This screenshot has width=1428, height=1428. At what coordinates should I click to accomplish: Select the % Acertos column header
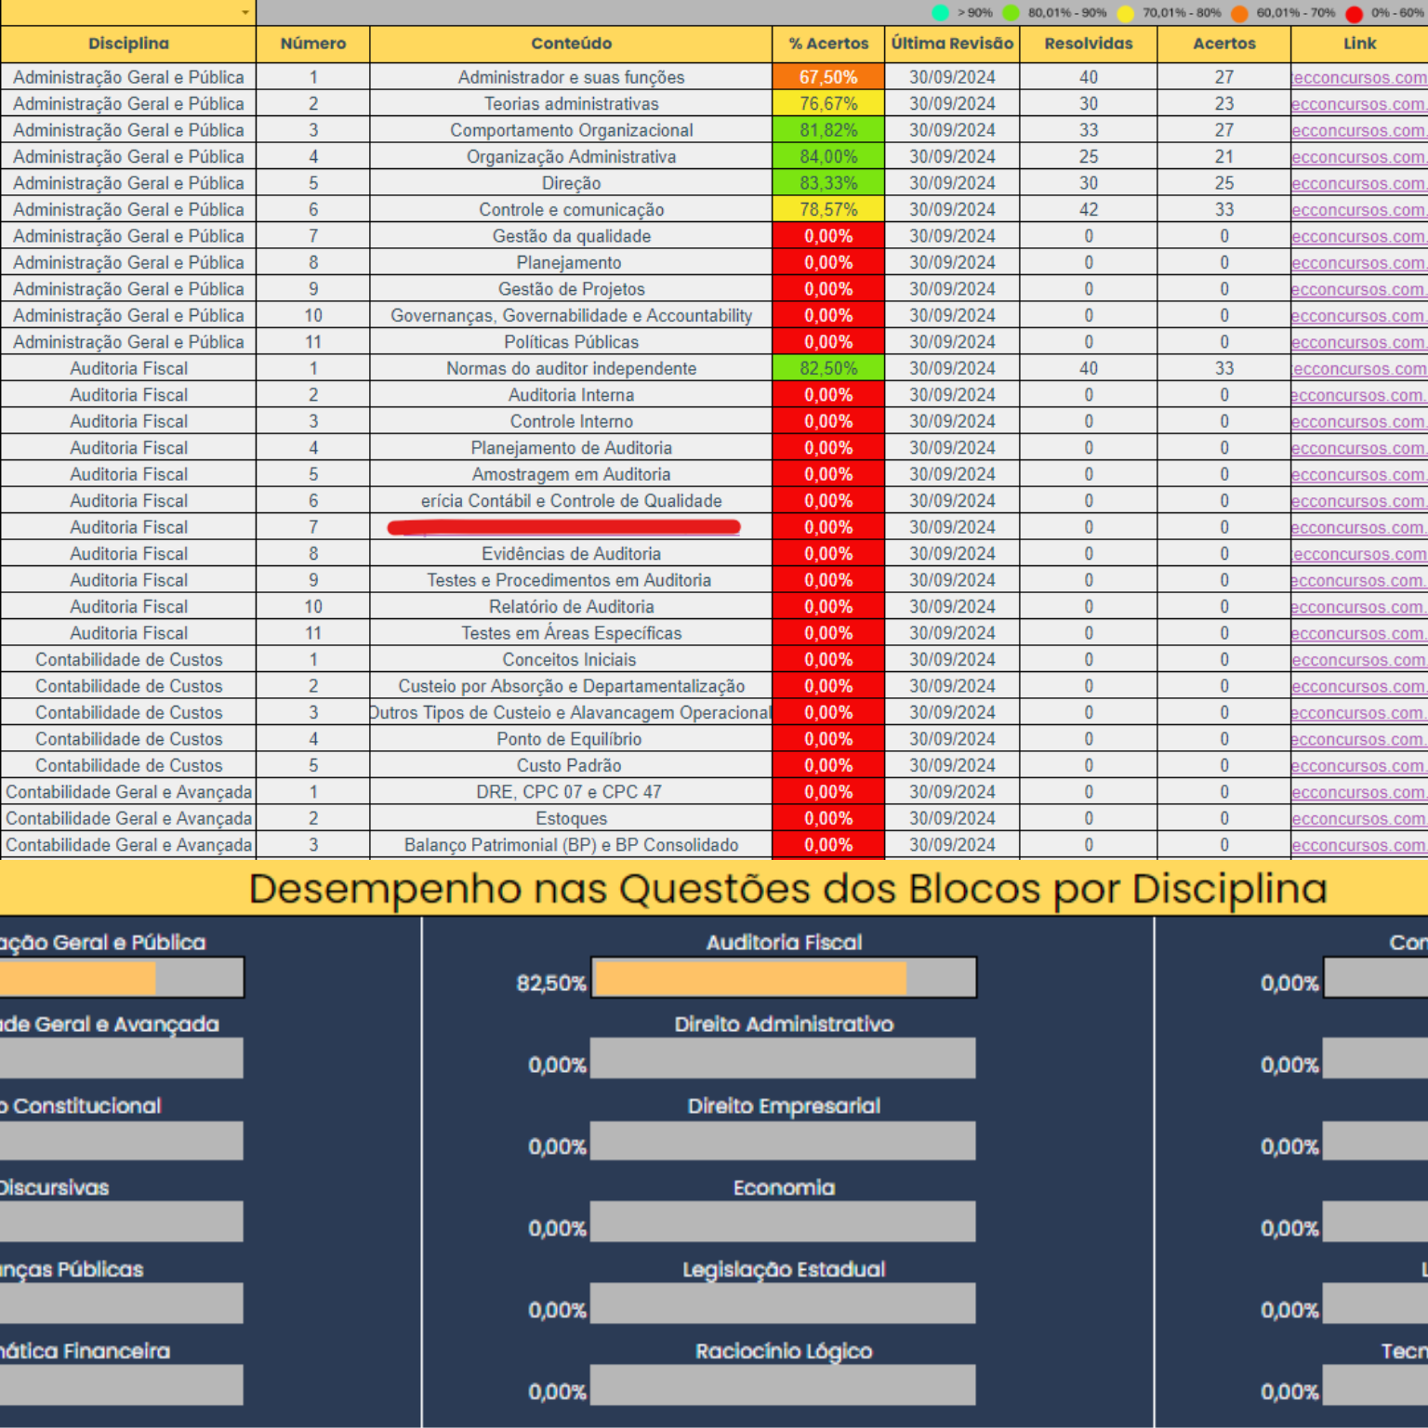coord(828,44)
